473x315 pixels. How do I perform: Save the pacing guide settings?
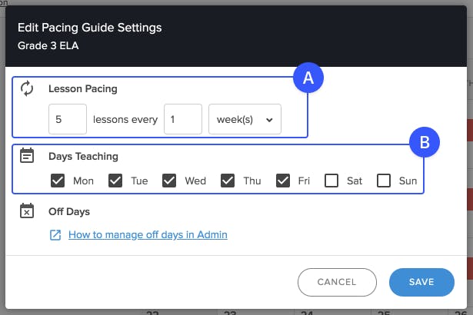point(421,282)
